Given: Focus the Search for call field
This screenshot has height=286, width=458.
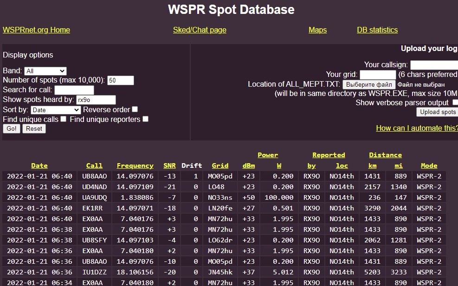Looking at the screenshot, I should tap(74, 90).
